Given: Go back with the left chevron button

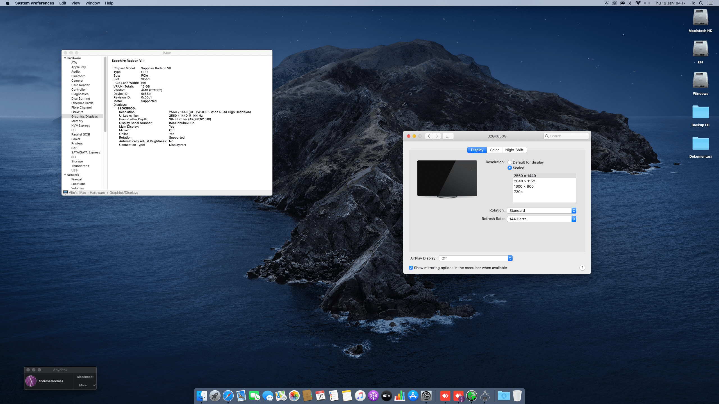Looking at the screenshot, I should click(x=429, y=136).
